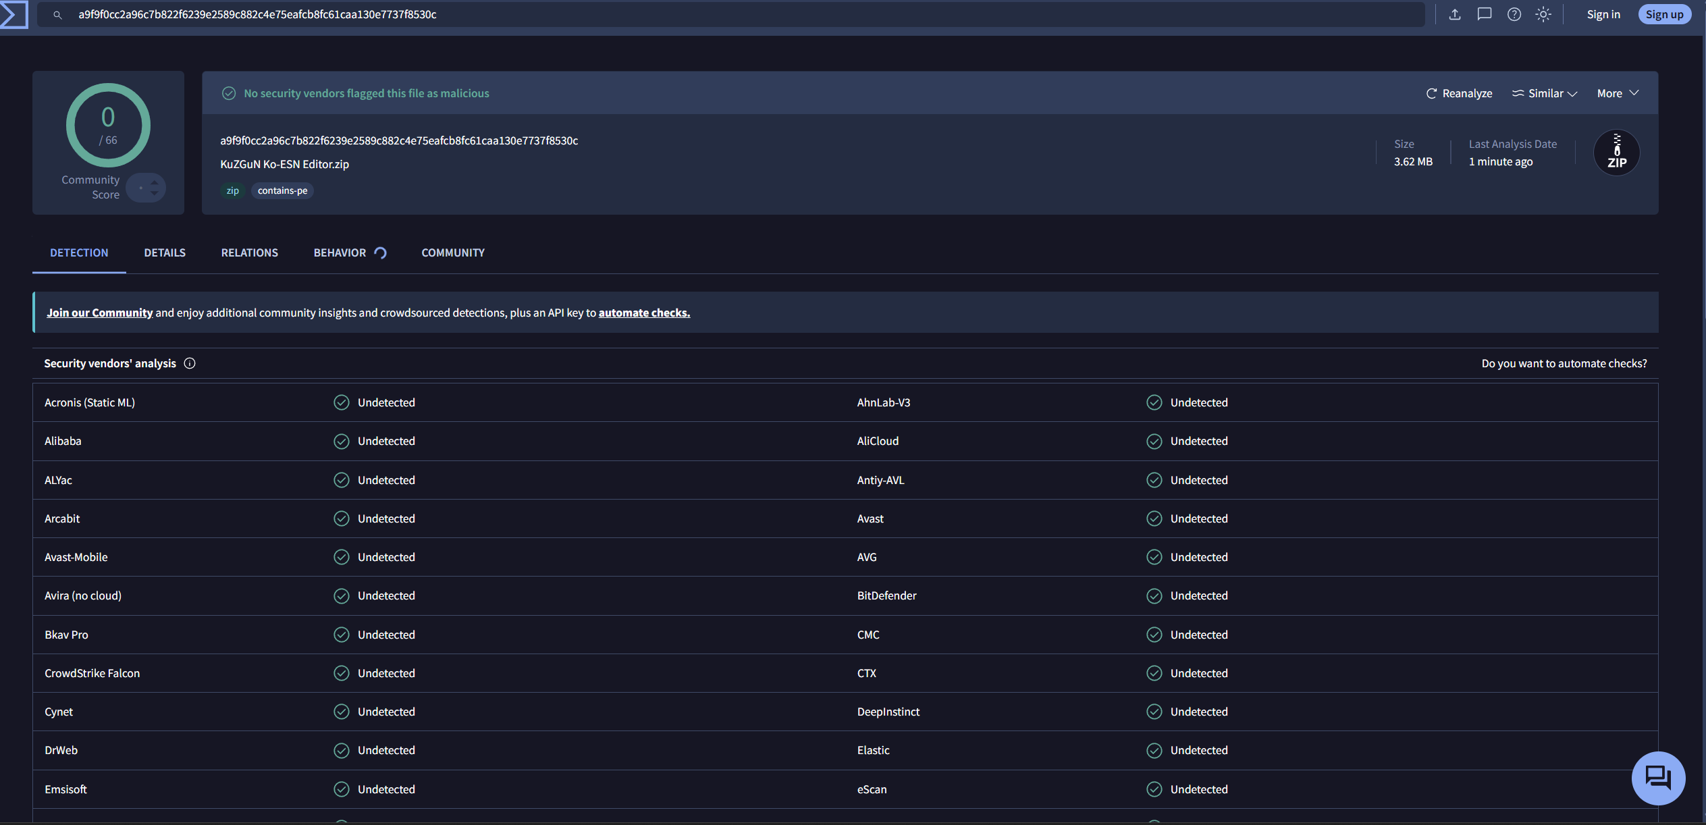
Task: Click the CTX vendor name
Action: point(866,673)
